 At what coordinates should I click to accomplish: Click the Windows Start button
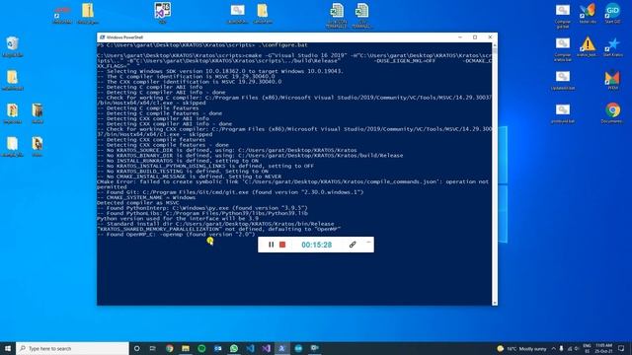[8, 348]
